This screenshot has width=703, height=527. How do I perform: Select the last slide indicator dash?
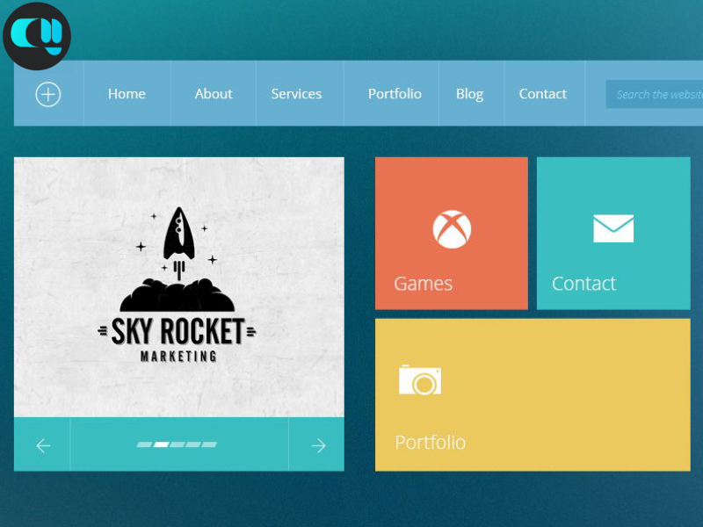tap(209, 444)
